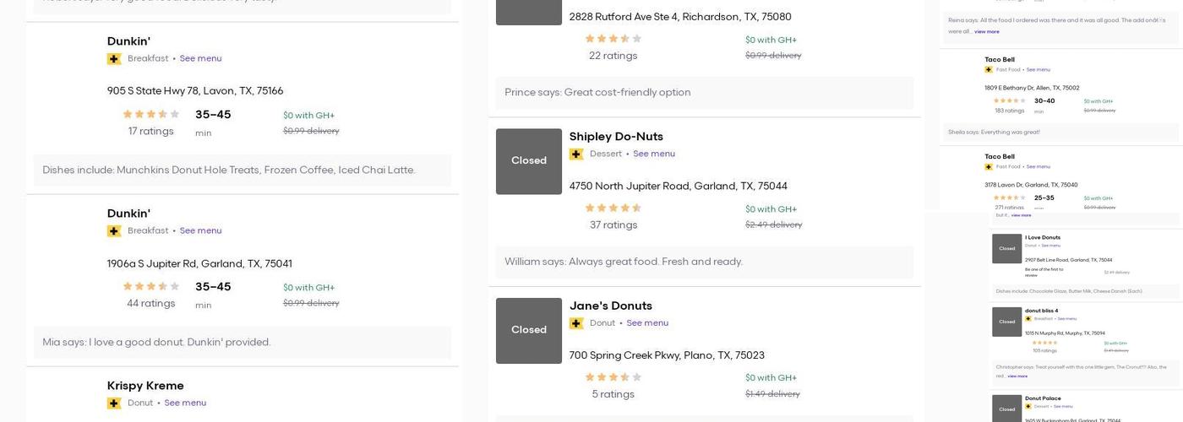Click Shipley Do-Nuts GH+ badge icon
This screenshot has height=422, width=1183.
tap(576, 154)
